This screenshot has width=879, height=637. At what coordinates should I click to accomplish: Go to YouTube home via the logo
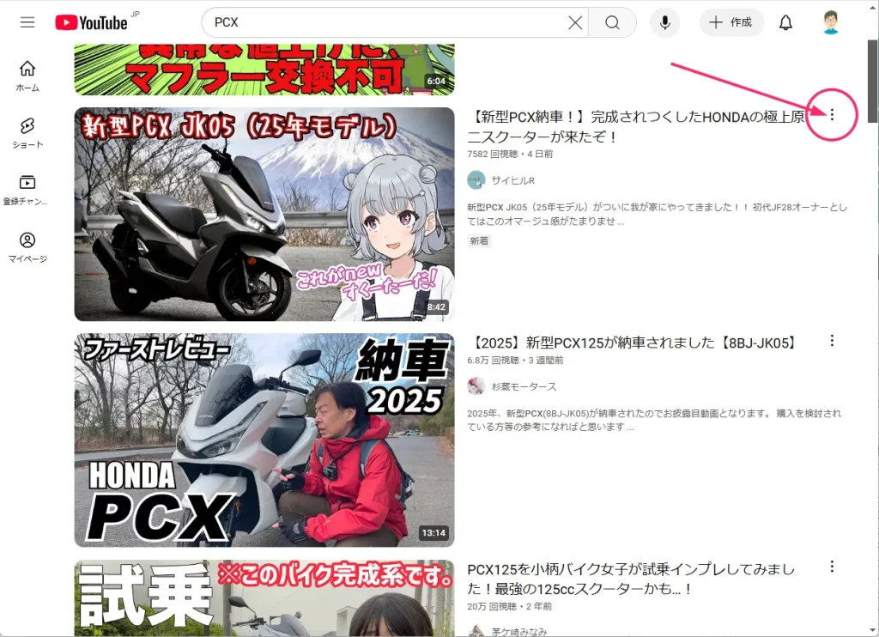click(x=91, y=22)
